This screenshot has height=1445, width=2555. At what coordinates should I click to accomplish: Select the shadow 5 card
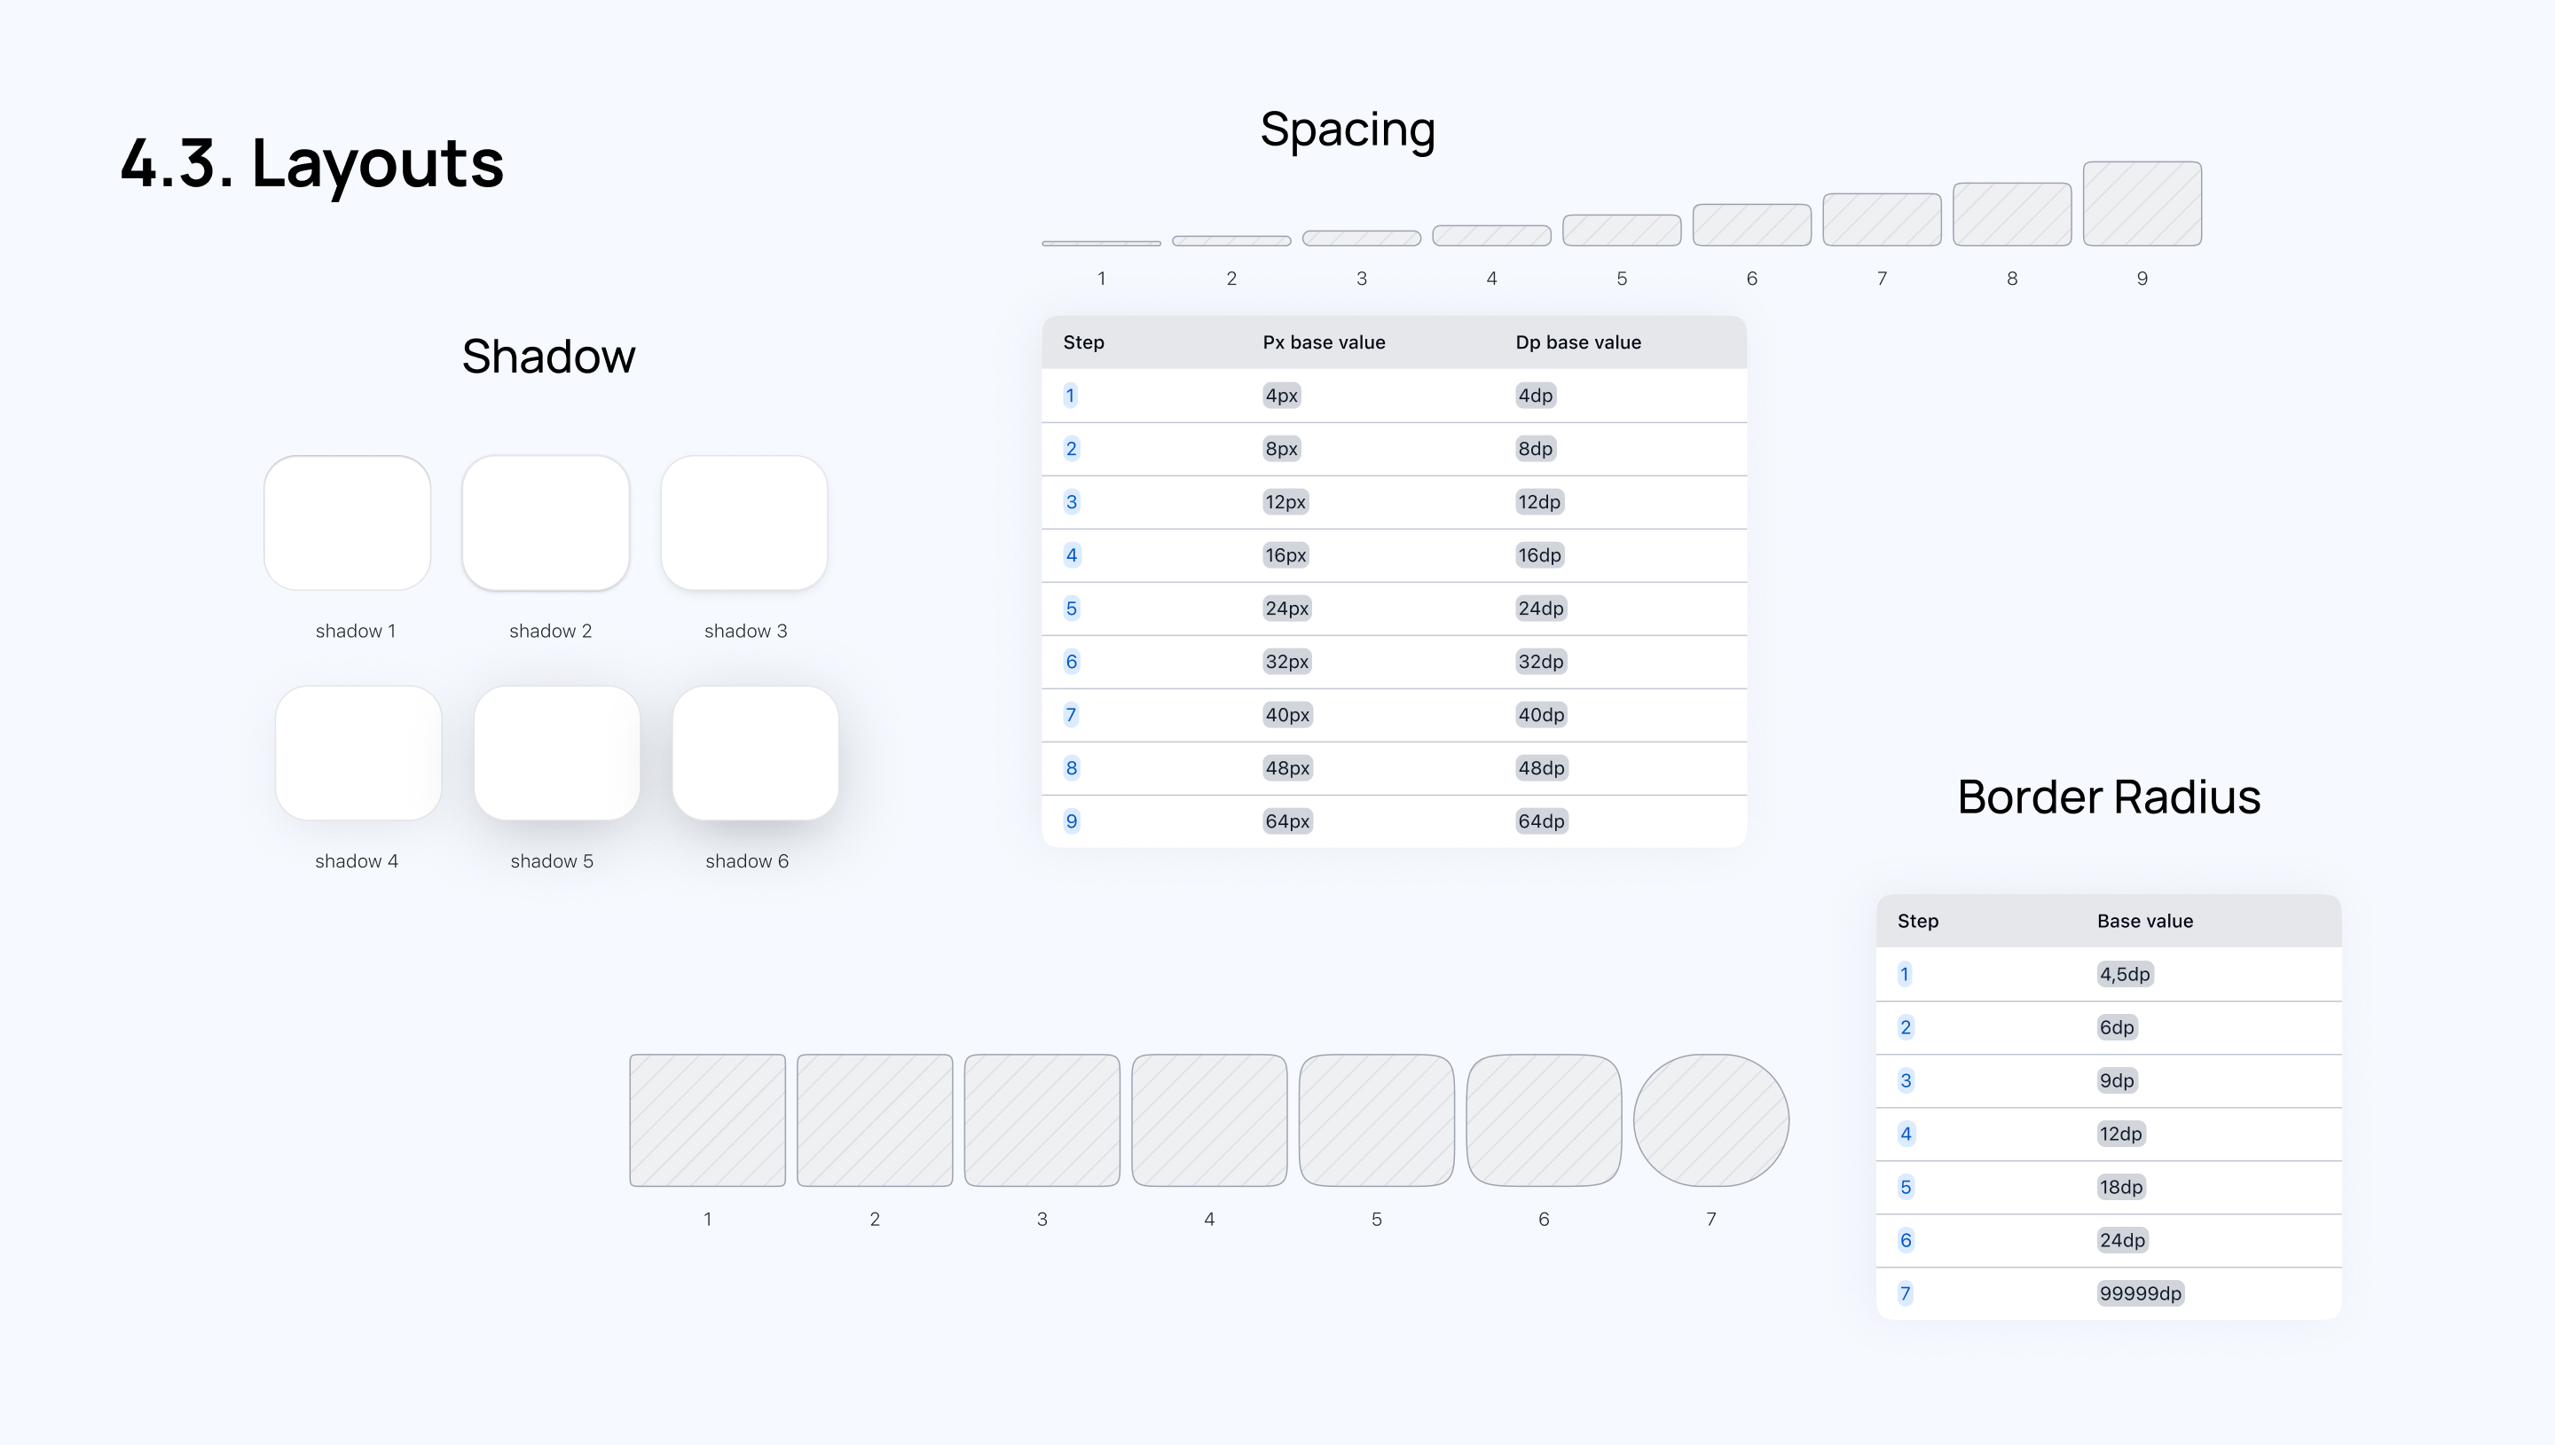(556, 753)
